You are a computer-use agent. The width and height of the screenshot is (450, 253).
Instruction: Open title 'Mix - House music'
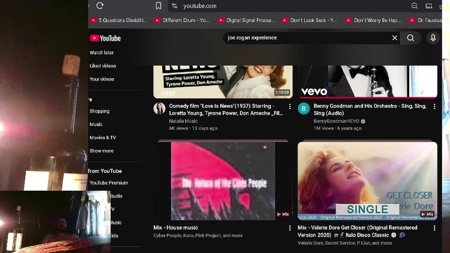click(176, 228)
